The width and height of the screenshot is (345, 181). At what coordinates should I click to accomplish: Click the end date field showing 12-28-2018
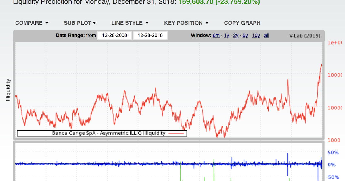point(150,35)
